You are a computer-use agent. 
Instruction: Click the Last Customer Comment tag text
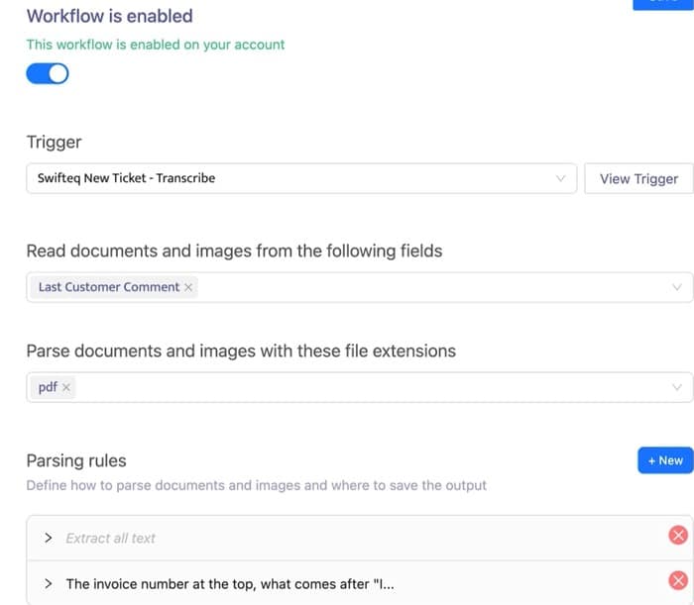109,287
